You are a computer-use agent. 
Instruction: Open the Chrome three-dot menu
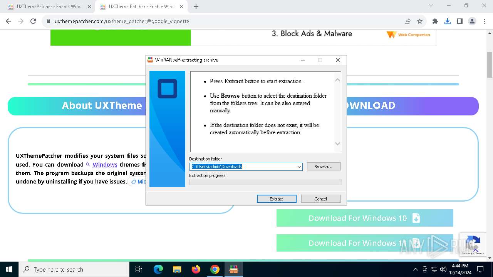pos(485,21)
